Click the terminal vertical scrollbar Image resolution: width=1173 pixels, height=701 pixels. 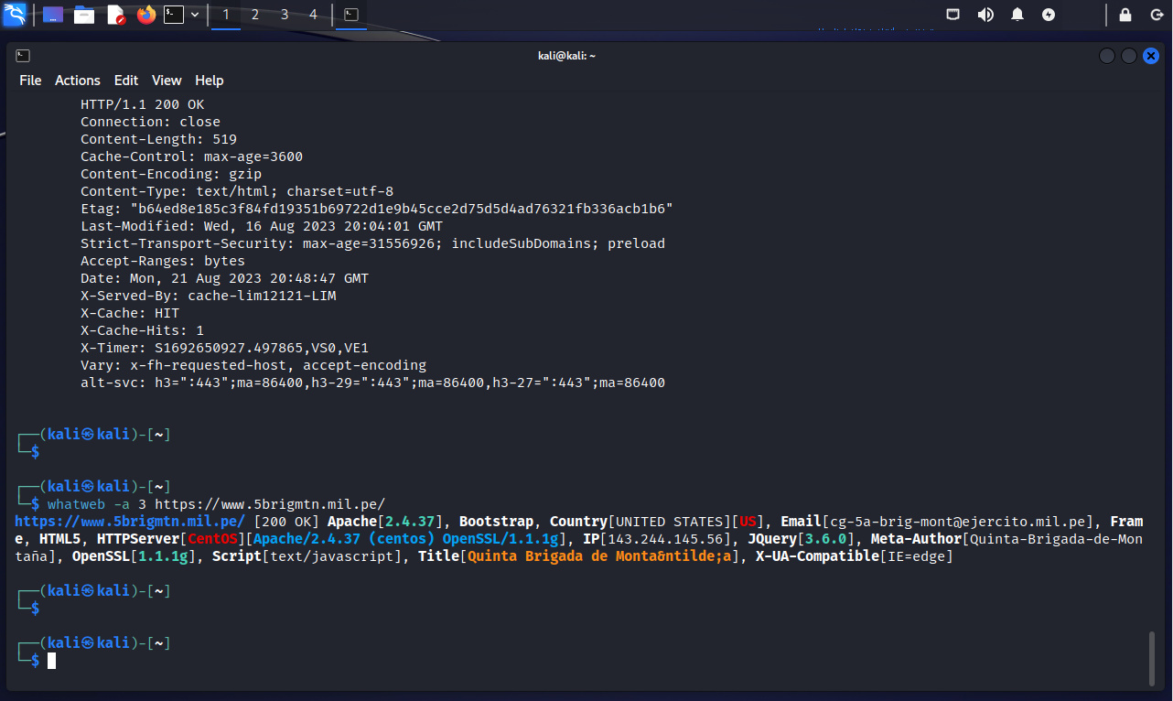point(1152,657)
